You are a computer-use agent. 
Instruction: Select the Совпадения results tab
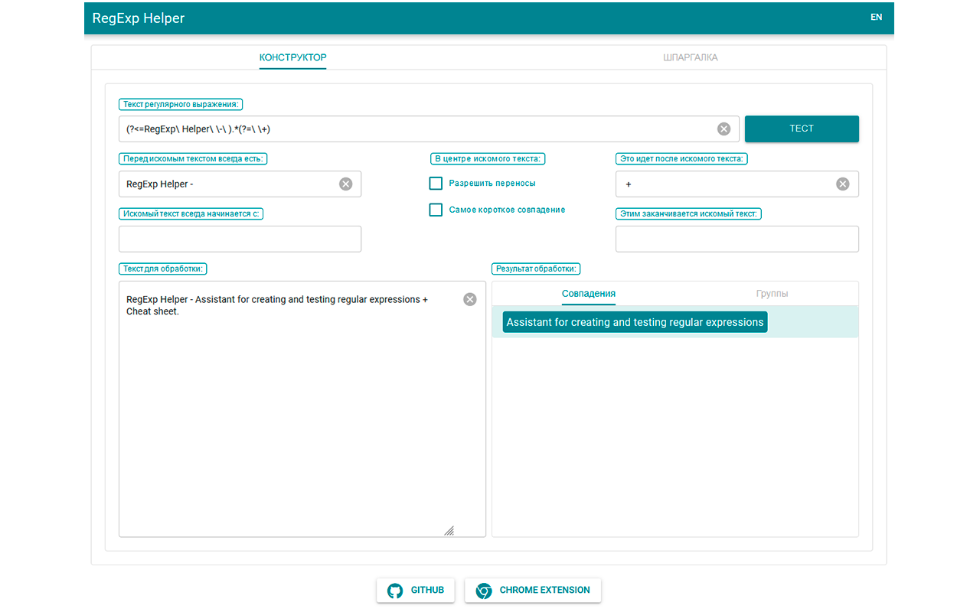click(588, 294)
